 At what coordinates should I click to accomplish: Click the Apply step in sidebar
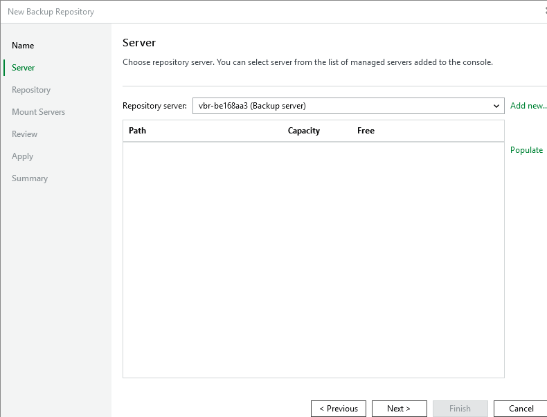pyautogui.click(x=23, y=156)
